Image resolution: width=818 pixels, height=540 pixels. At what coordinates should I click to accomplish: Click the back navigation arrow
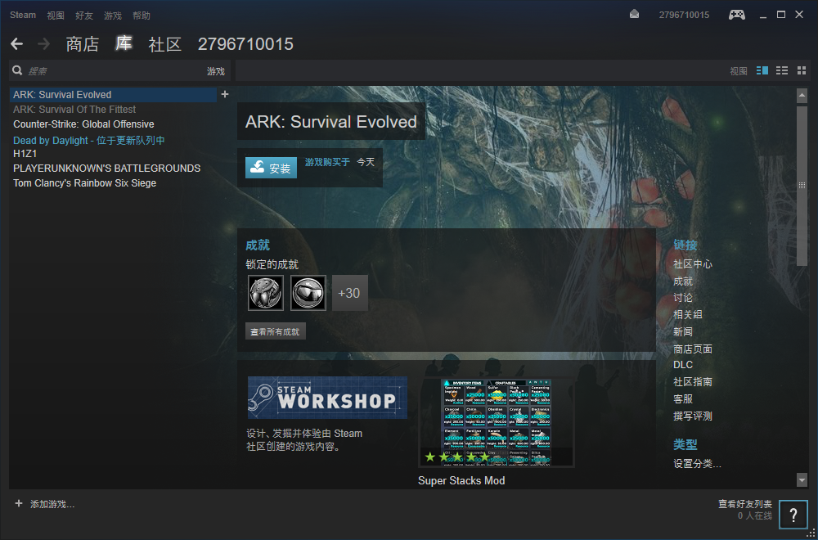click(x=16, y=44)
